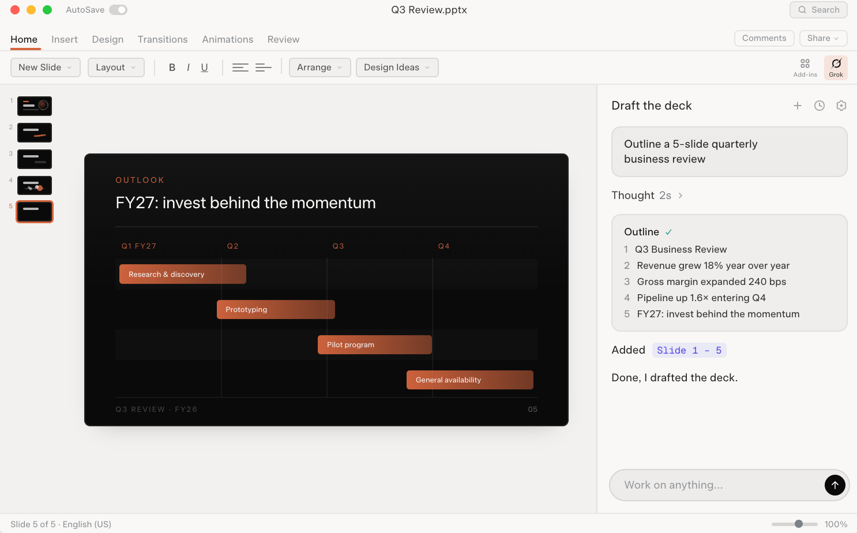Apply underline formatting
Viewport: 857px width, 533px height.
pyautogui.click(x=204, y=67)
